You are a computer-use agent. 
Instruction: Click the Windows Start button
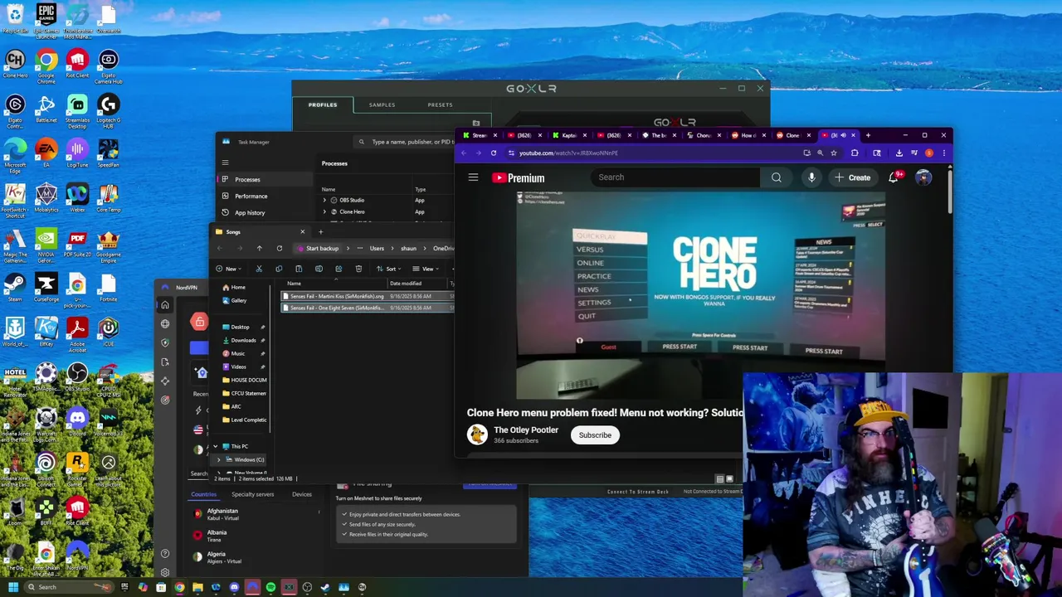(12, 587)
